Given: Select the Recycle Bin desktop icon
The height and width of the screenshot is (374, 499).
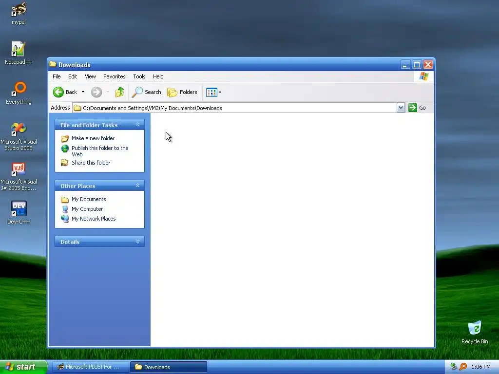Looking at the screenshot, I should coord(475,332).
